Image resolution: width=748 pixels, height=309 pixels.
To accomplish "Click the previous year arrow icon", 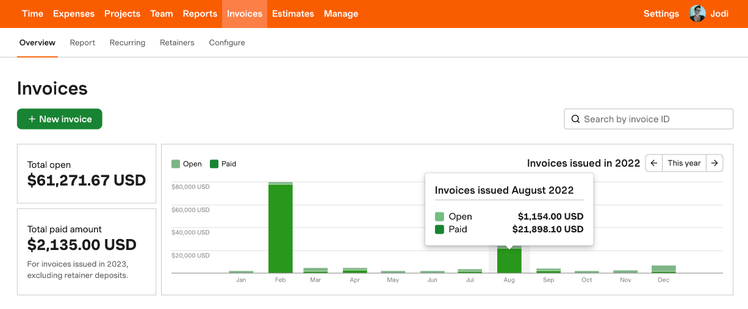I will pos(653,163).
